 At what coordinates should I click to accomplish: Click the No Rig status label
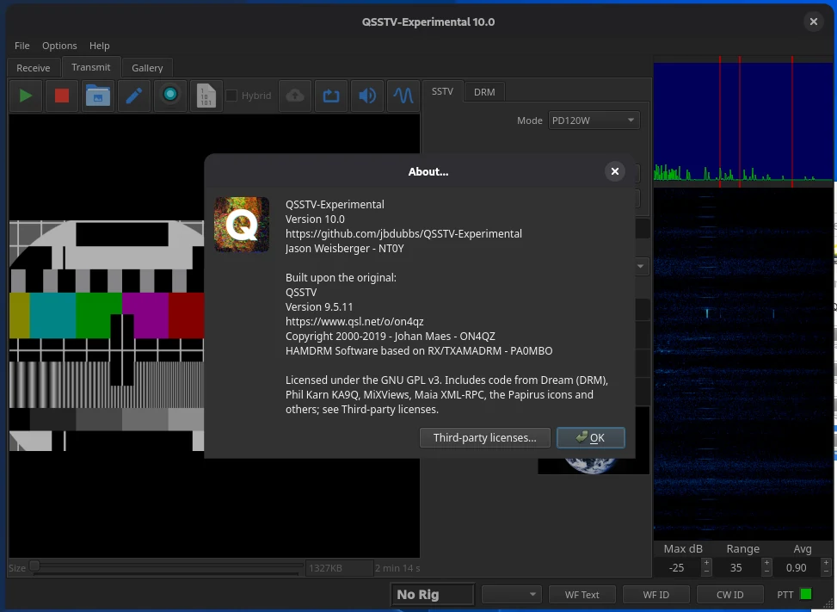(x=433, y=595)
